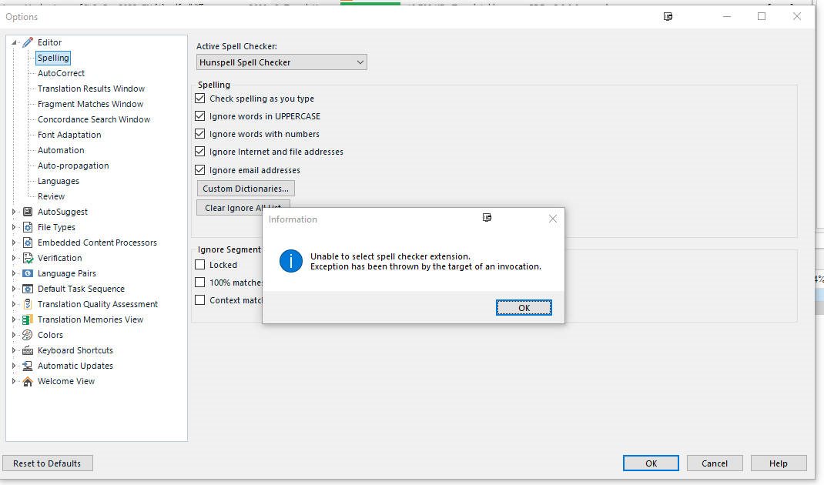
Task: Click the Verification checkmark icon
Action: pos(28,258)
